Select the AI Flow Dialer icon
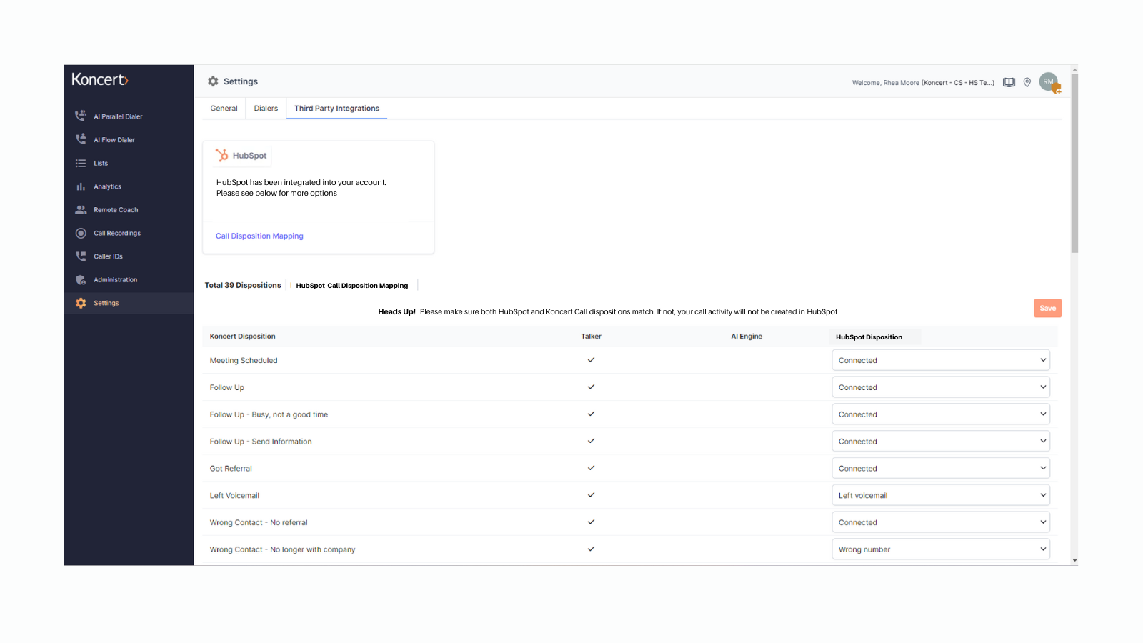 click(81, 139)
